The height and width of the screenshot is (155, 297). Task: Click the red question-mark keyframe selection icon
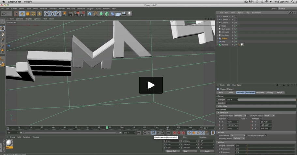(183, 133)
